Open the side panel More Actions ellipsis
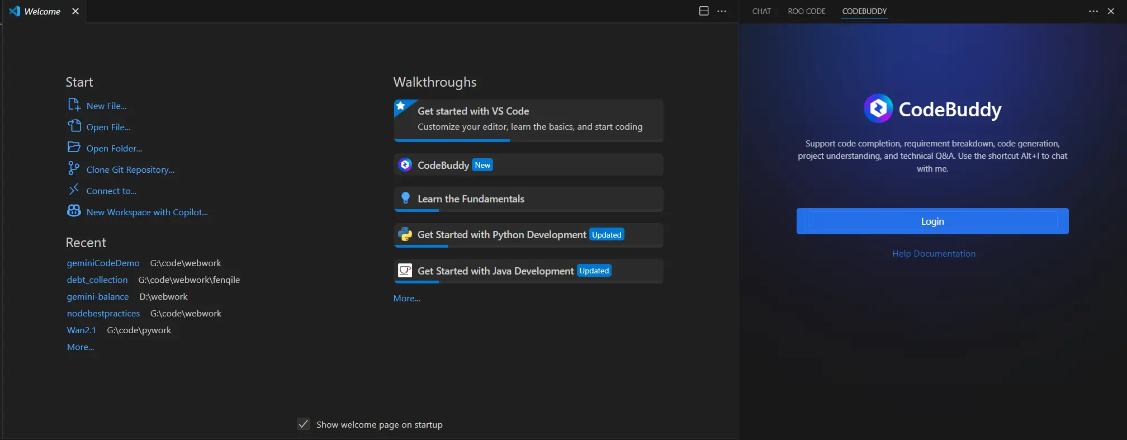Screen dimensions: 1127x440 click(x=1093, y=11)
